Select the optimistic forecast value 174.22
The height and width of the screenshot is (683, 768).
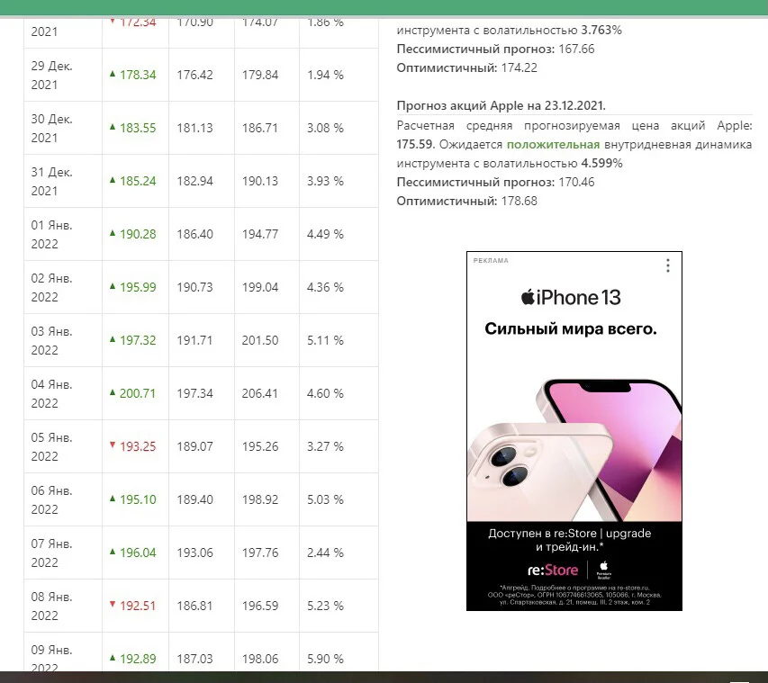click(520, 67)
